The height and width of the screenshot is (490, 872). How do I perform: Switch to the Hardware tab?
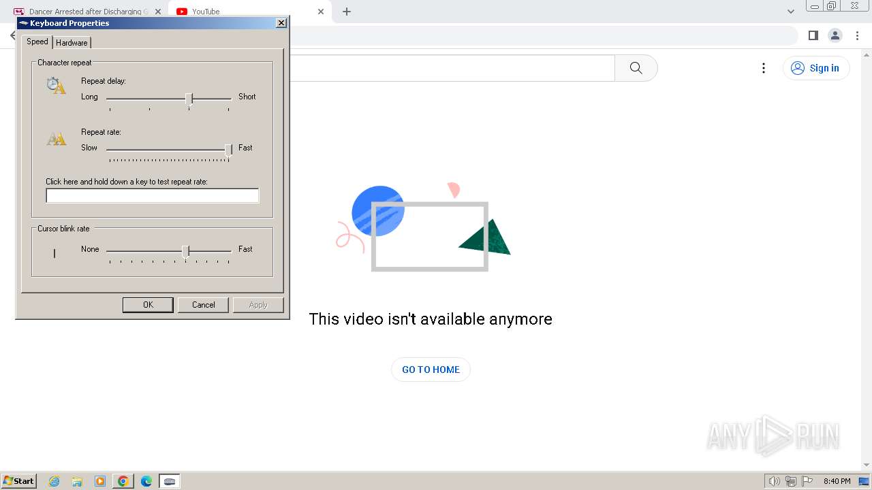pos(72,42)
